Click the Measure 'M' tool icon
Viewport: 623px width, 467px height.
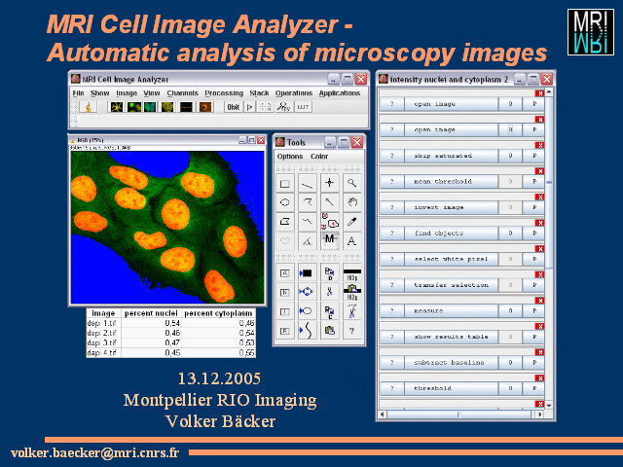click(329, 240)
